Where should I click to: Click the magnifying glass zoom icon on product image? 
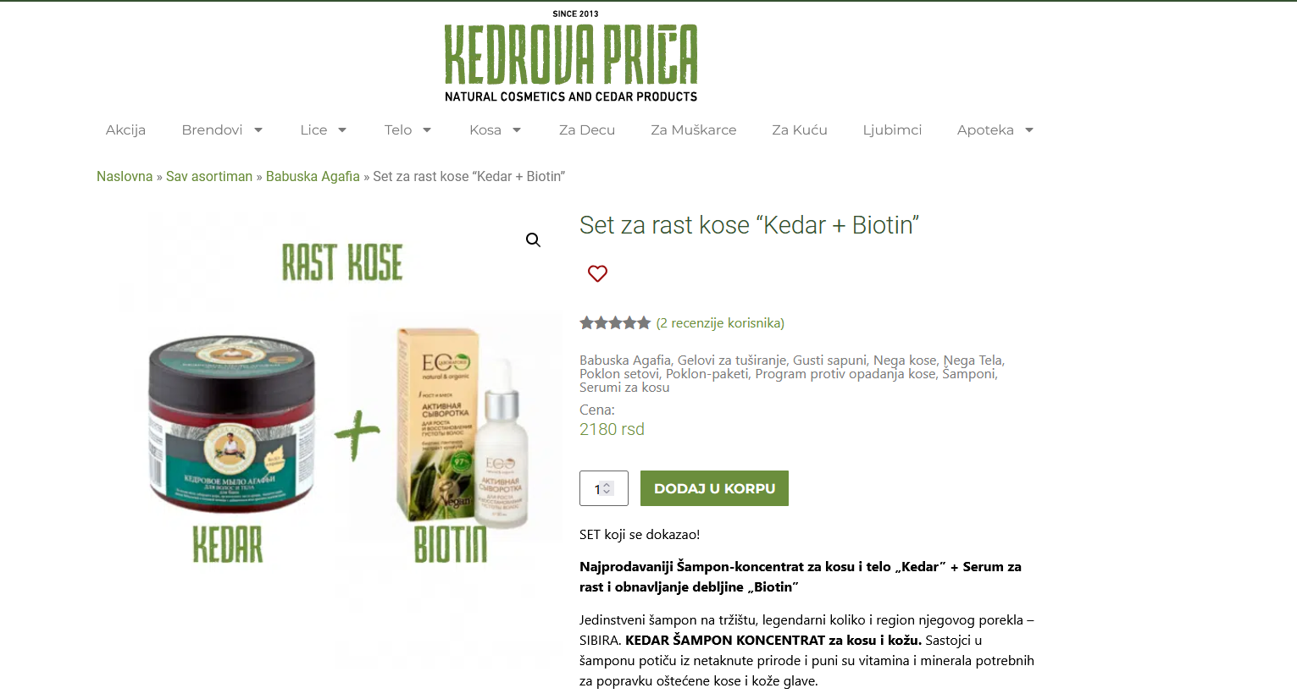point(533,240)
